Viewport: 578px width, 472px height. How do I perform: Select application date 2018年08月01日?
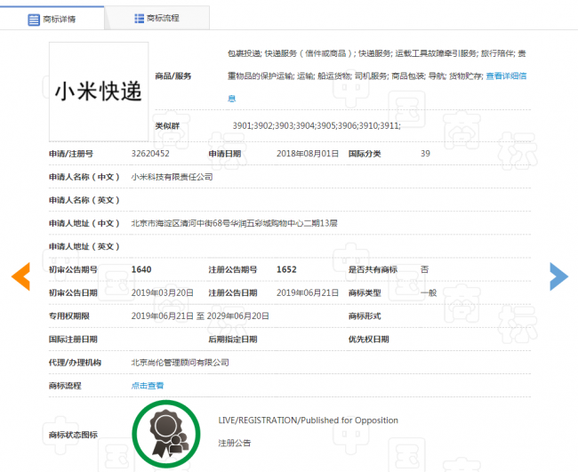coord(308,154)
